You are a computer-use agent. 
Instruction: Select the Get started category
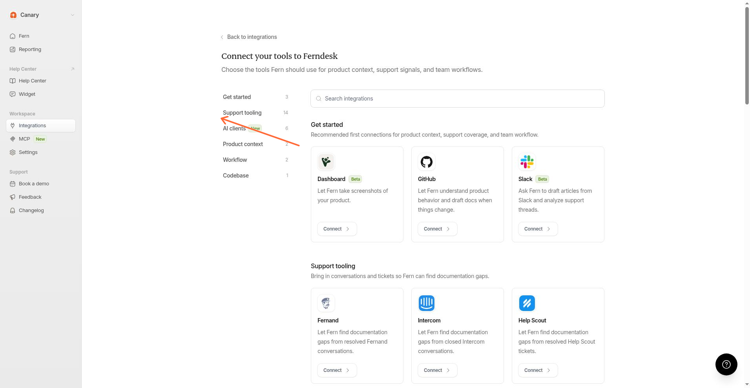click(256, 97)
